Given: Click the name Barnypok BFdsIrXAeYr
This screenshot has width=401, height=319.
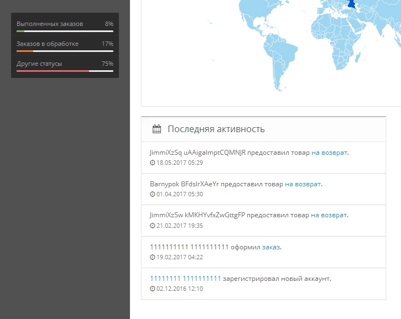Looking at the screenshot, I should tap(184, 184).
